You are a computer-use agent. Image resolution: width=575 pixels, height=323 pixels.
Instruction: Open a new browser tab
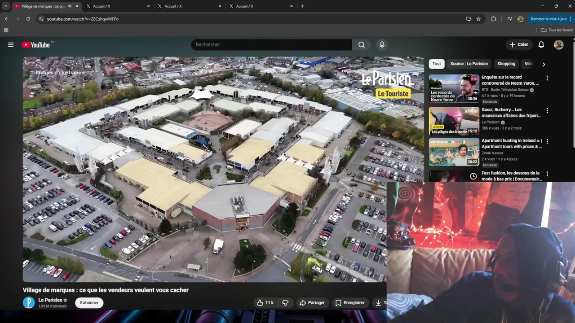(x=302, y=6)
